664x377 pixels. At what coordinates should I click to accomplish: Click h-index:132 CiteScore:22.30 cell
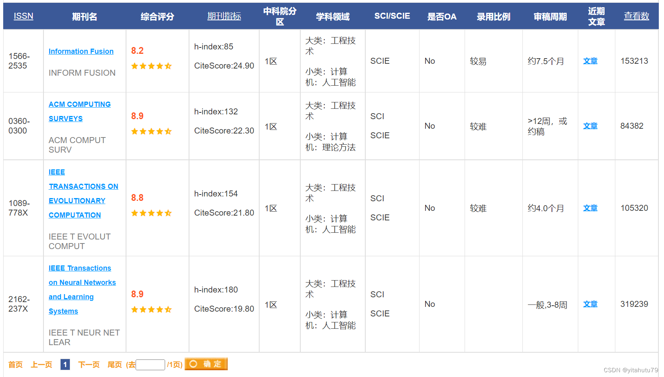(x=224, y=126)
